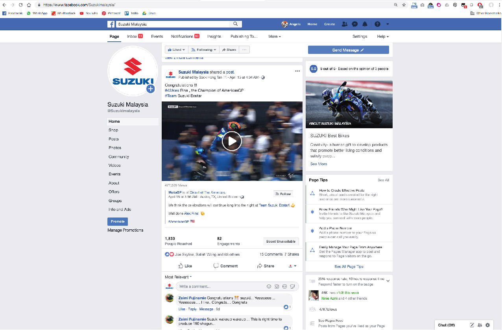Click the search magnifier button
The image size is (502, 330).
(x=235, y=24)
